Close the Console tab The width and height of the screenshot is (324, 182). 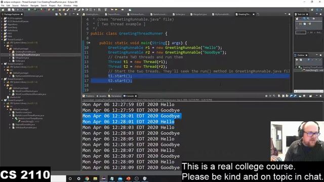click(136, 96)
